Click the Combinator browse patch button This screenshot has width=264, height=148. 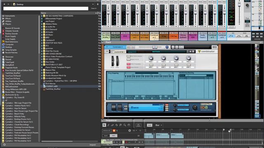(190, 51)
